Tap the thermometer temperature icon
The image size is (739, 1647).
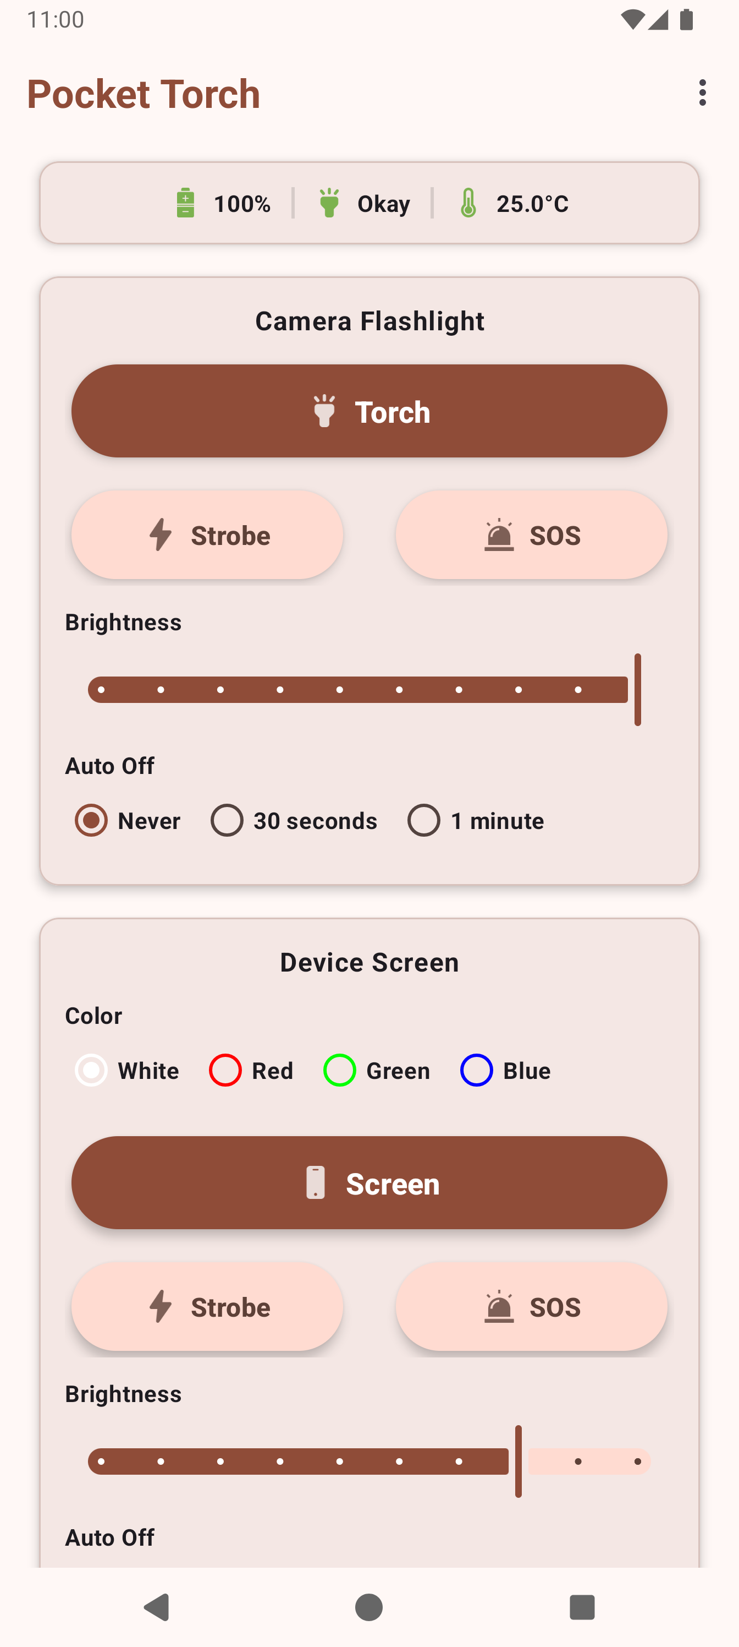(468, 203)
